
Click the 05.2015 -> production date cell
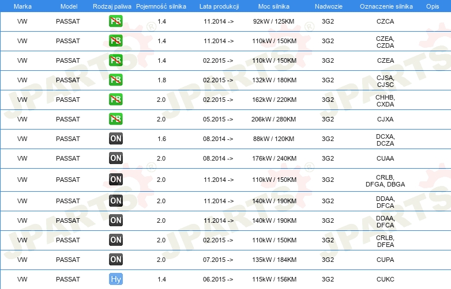(x=218, y=119)
